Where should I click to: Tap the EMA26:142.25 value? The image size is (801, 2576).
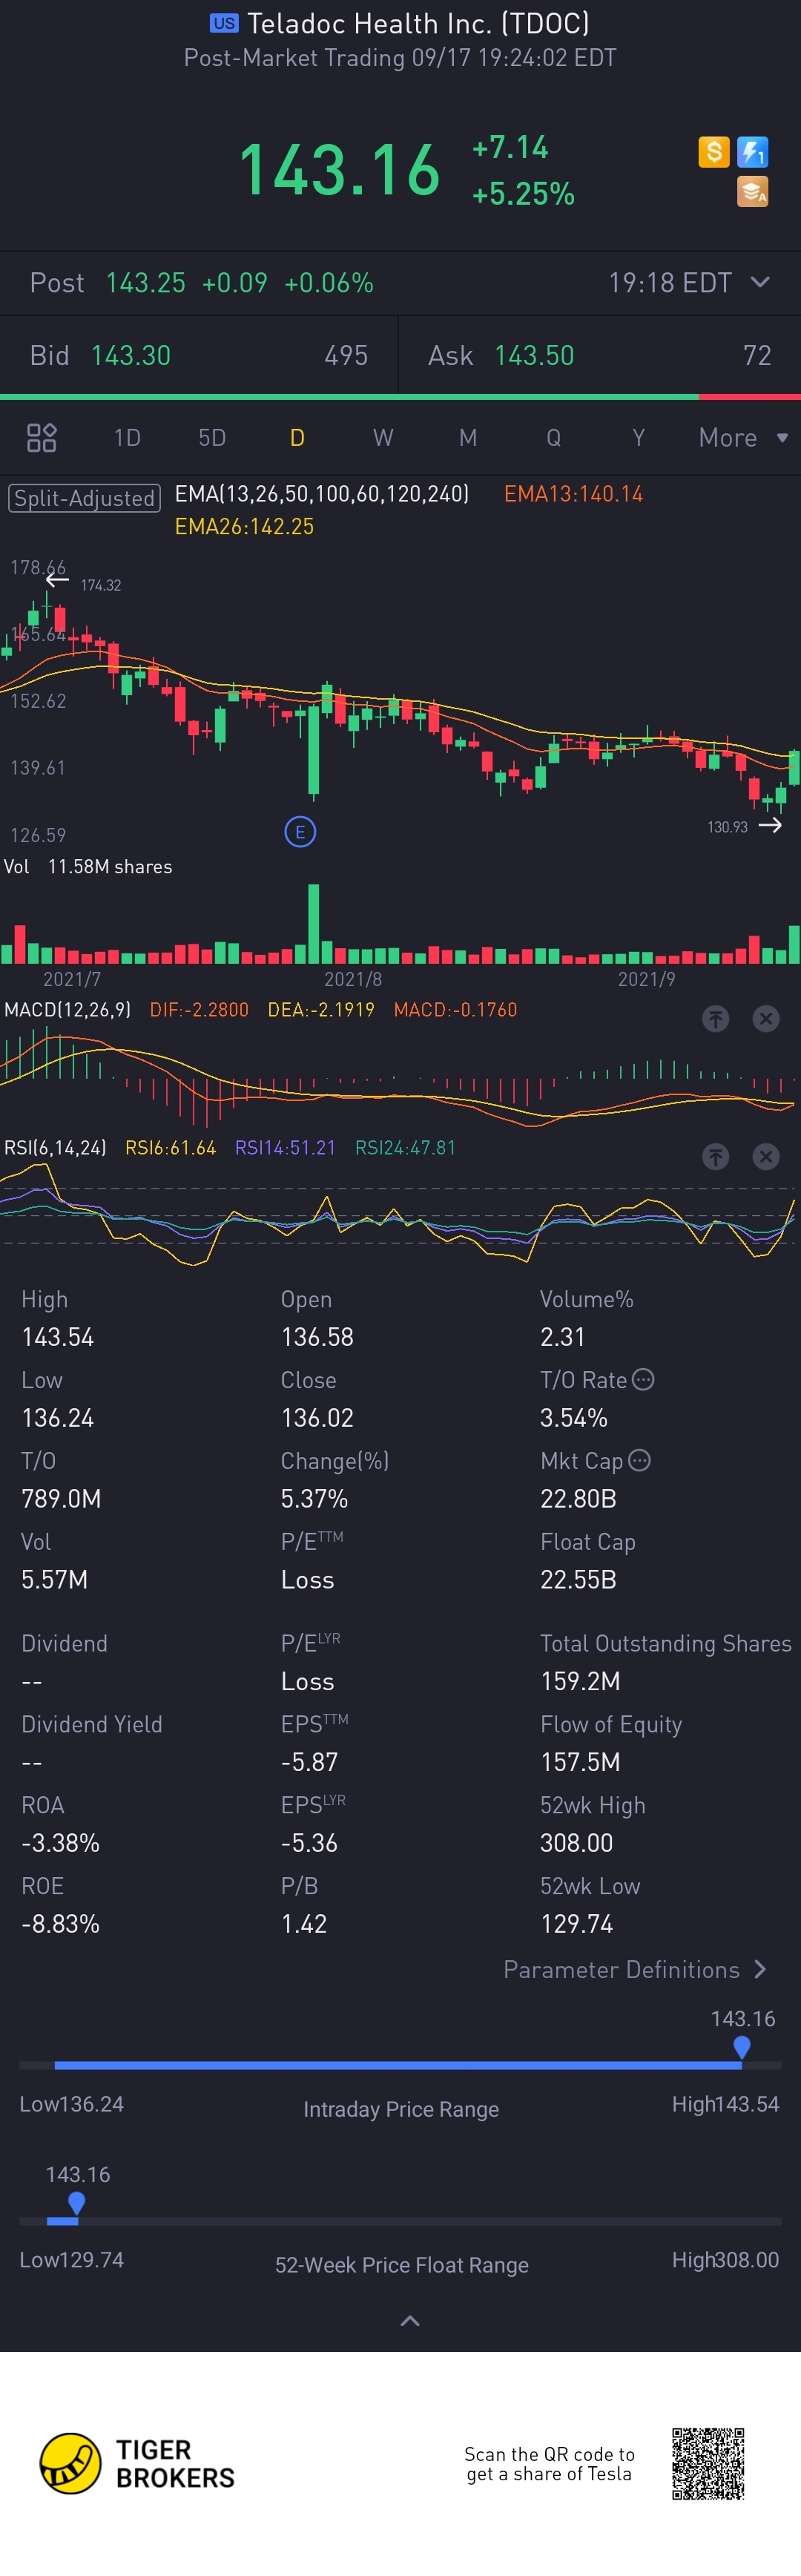point(244,526)
